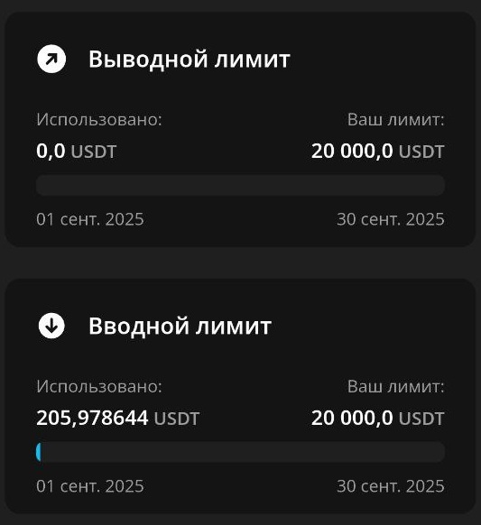
Task: Select the Вводной лимит heading
Action: click(x=180, y=326)
